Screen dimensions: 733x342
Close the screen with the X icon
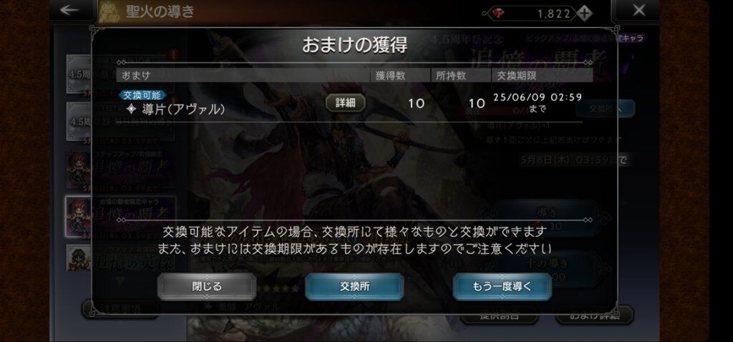(639, 10)
